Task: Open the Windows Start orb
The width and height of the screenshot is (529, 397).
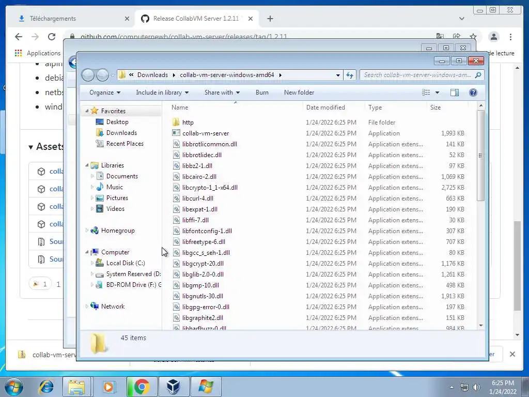Action: pyautogui.click(x=14, y=386)
